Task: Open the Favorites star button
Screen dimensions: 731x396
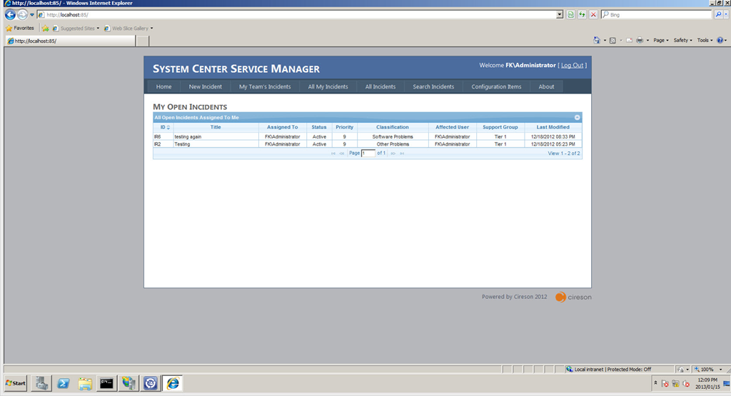Action: (19, 29)
